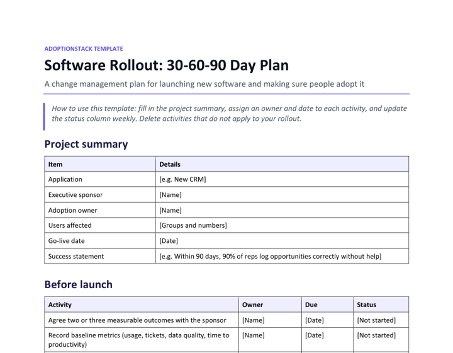Image resolution: width=453 pixels, height=353 pixels.
Task: Click the 'Due' column header
Action: click(x=327, y=305)
